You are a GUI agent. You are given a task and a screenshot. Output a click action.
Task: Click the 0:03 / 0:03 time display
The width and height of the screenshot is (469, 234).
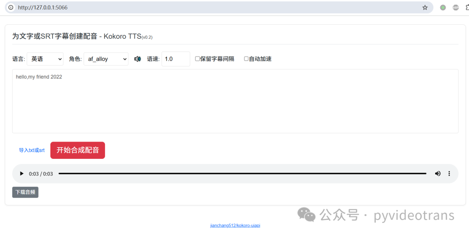pos(41,174)
